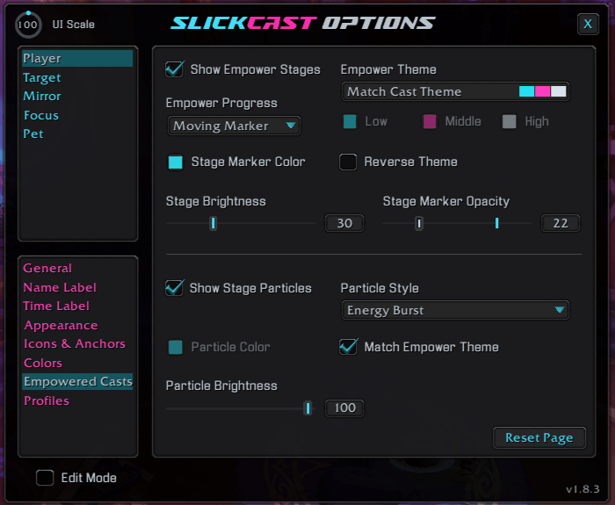Toggle the Reverse Theme checkbox
The width and height of the screenshot is (615, 505).
pyautogui.click(x=348, y=162)
